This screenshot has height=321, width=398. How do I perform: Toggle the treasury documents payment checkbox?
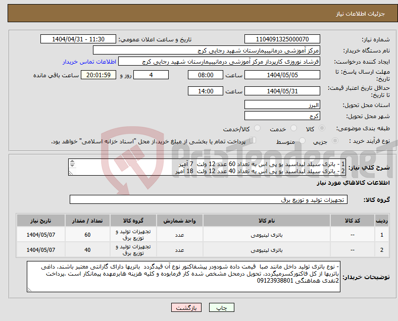(253, 141)
